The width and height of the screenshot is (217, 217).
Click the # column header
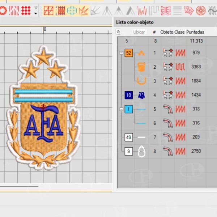(x=154, y=32)
